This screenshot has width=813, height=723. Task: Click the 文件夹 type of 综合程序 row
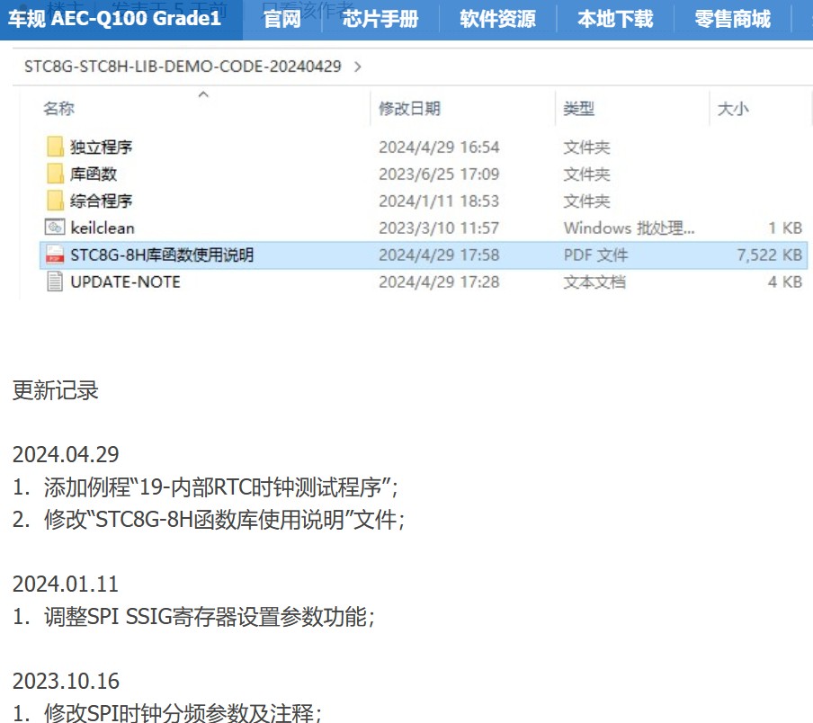click(586, 201)
